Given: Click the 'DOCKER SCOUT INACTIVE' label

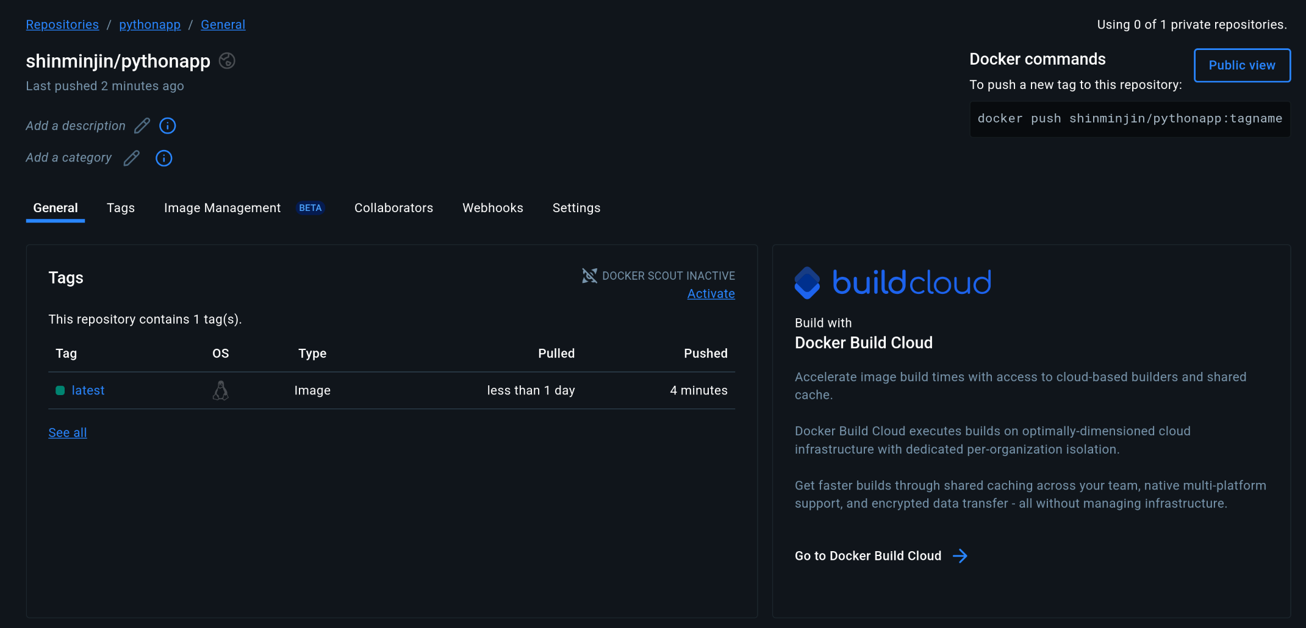Looking at the screenshot, I should [x=669, y=276].
